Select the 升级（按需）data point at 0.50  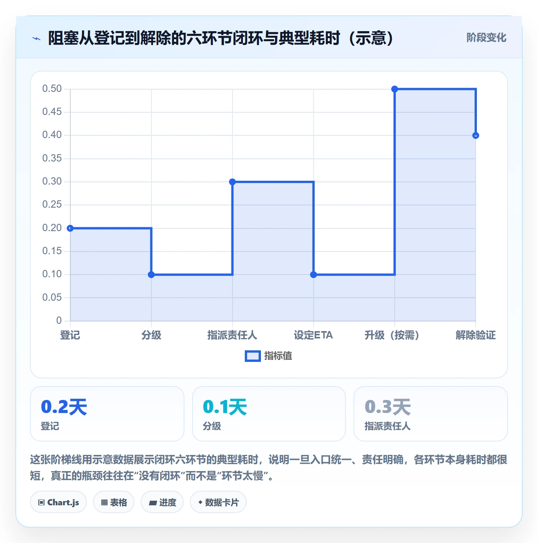pos(395,89)
